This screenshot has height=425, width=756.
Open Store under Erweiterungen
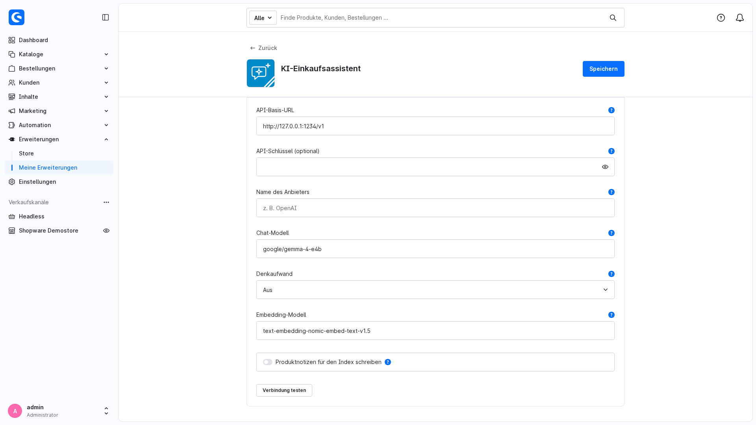point(26,153)
